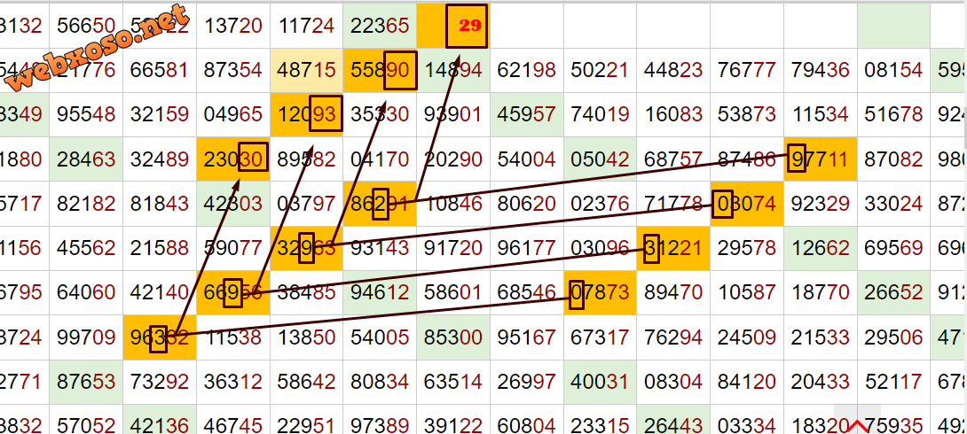Click the green cell 28463
The height and width of the screenshot is (434, 967).
(x=86, y=159)
